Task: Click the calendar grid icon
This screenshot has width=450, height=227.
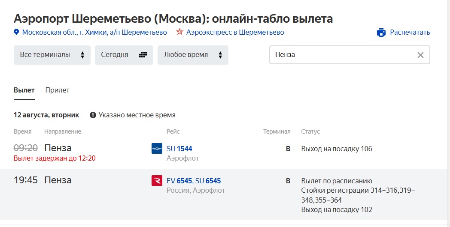Action: coord(143,55)
